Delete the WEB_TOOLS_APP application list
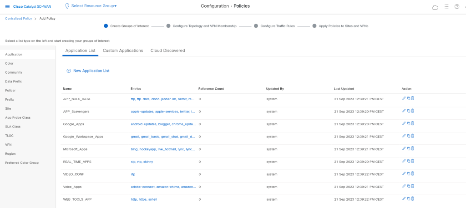 pos(413,198)
